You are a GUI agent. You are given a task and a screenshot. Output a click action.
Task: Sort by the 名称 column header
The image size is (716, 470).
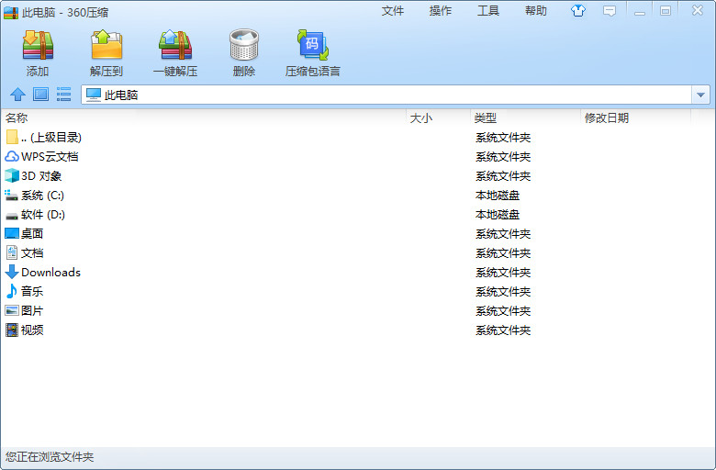coord(17,117)
